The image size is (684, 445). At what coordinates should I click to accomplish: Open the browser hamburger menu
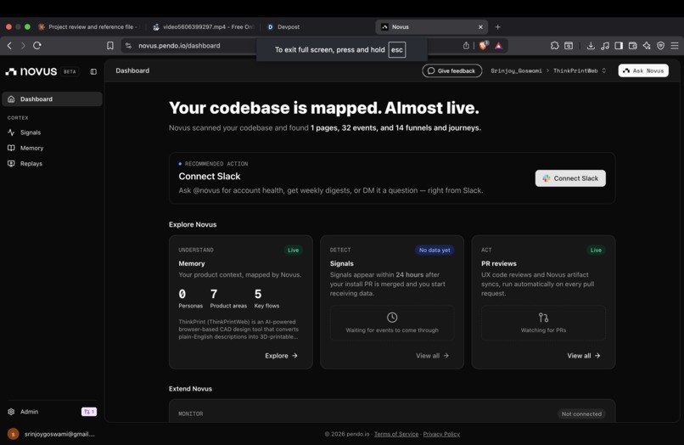pos(675,45)
